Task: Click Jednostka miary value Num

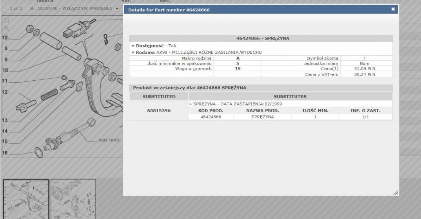Action: (x=365, y=63)
